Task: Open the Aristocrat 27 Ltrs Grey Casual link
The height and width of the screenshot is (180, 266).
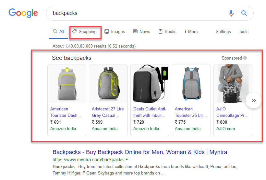Action: [x=108, y=112]
